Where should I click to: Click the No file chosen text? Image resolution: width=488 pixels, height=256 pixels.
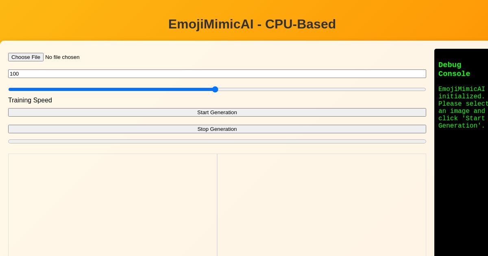click(62, 57)
